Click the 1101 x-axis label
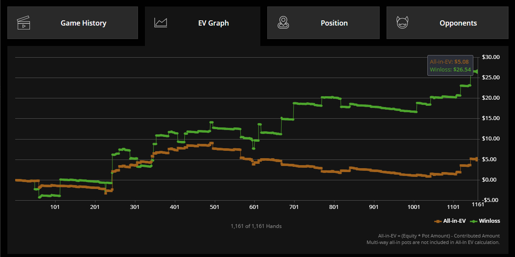 (453, 207)
